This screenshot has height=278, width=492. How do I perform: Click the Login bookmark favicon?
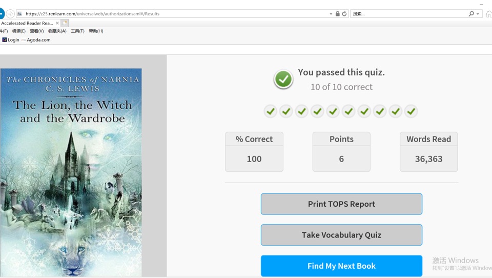[x=5, y=40]
